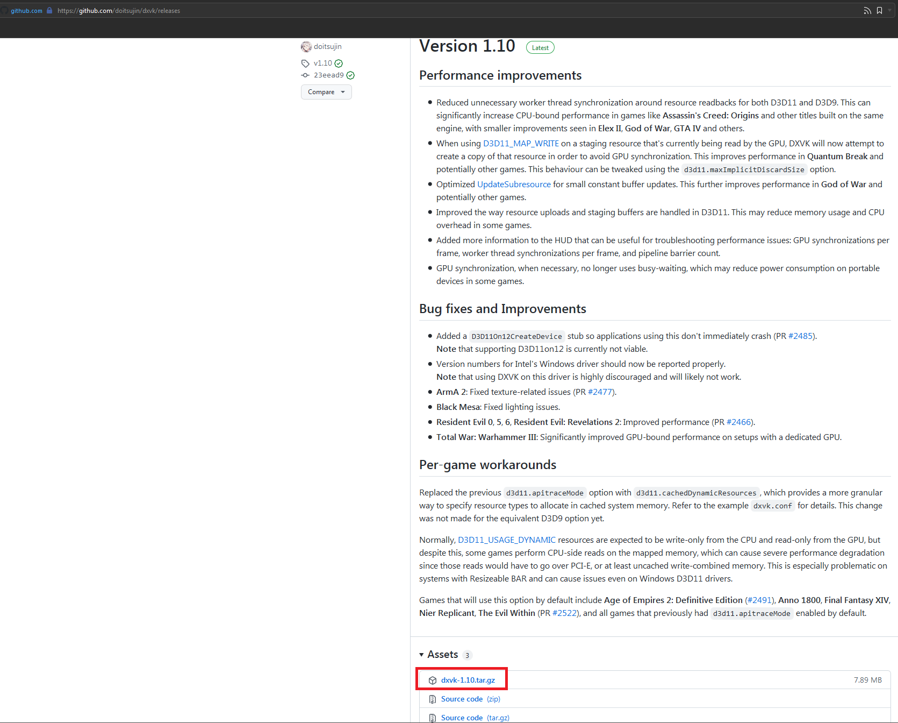
Task: Click the 'Total War: Warhammer III' text
Action: coord(487,437)
